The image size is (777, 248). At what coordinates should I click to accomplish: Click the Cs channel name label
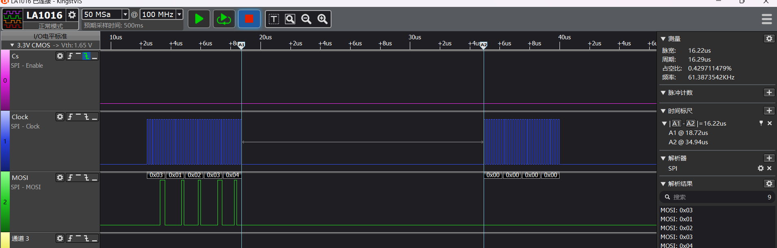[x=15, y=56]
